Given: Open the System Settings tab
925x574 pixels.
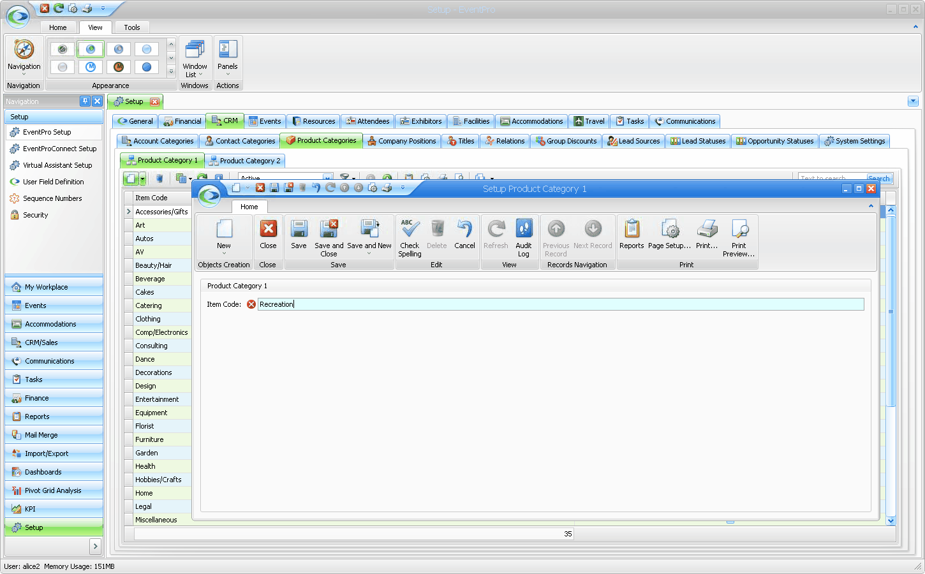Looking at the screenshot, I should coord(855,141).
